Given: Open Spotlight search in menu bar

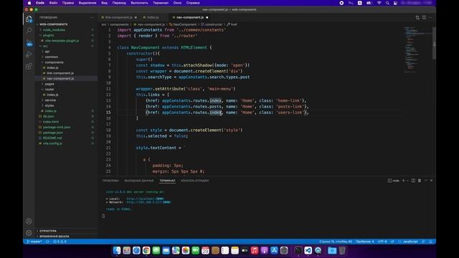Looking at the screenshot, I should click(x=387, y=3).
